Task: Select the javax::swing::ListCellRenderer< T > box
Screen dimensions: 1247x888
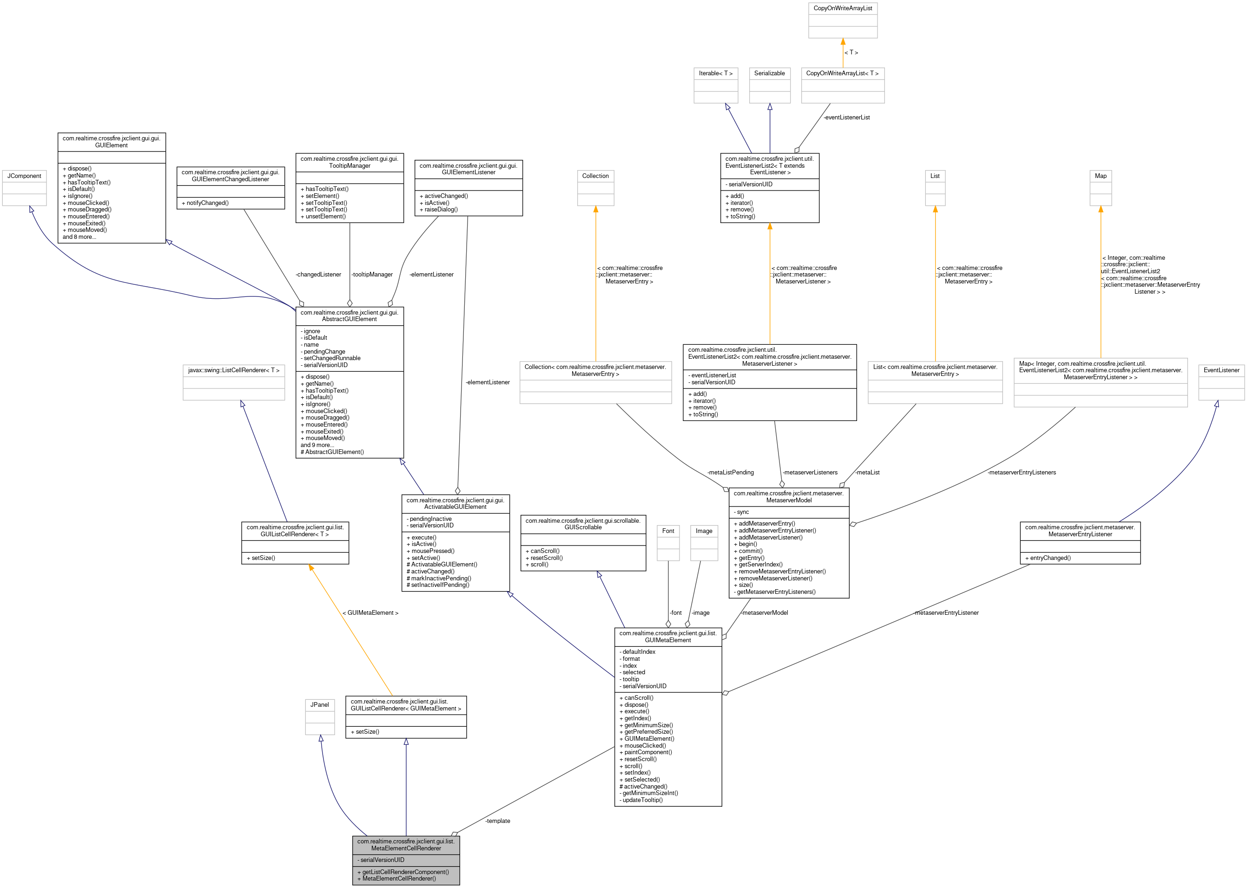Action: pyautogui.click(x=234, y=382)
